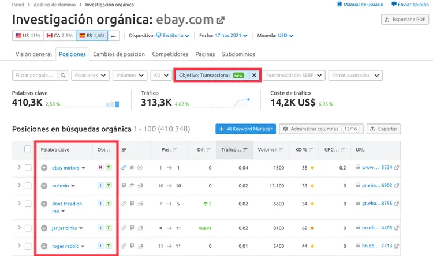Open external URL icon in roger rabbit row
This screenshot has width=433, height=256.
pyautogui.click(x=397, y=246)
